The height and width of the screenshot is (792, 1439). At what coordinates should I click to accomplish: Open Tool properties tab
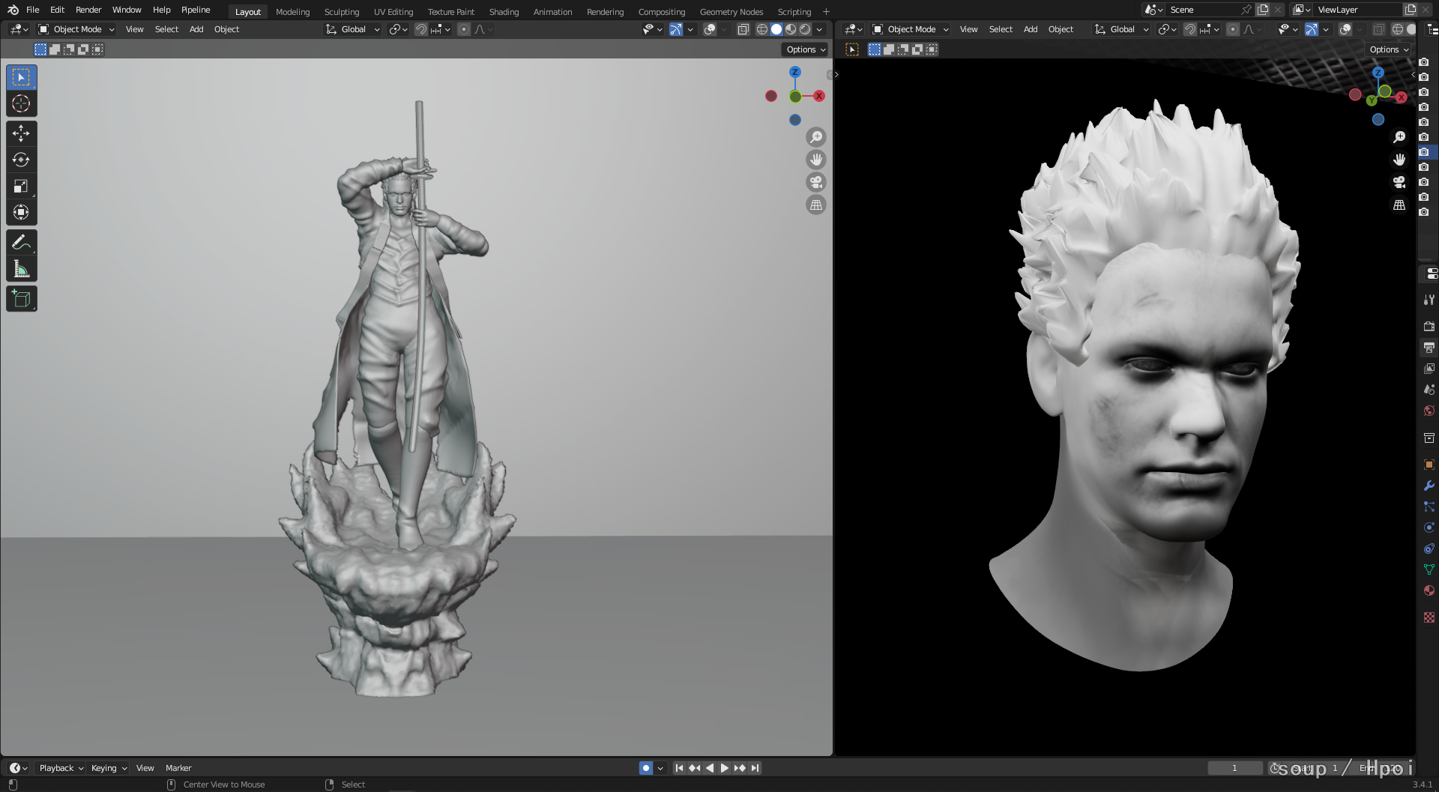click(1429, 300)
